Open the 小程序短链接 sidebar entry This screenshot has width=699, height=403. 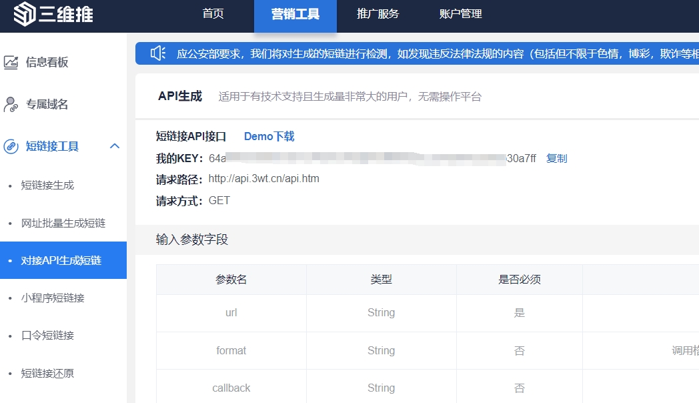coord(53,298)
